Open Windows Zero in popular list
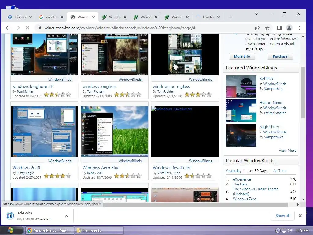The width and height of the screenshot is (313, 235). (x=245, y=199)
